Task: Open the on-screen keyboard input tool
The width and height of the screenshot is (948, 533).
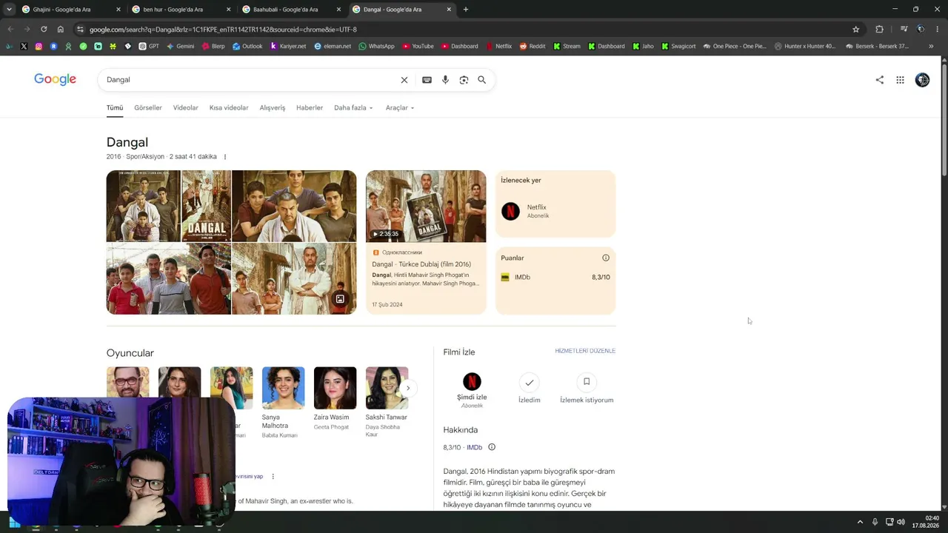Action: coord(427,80)
